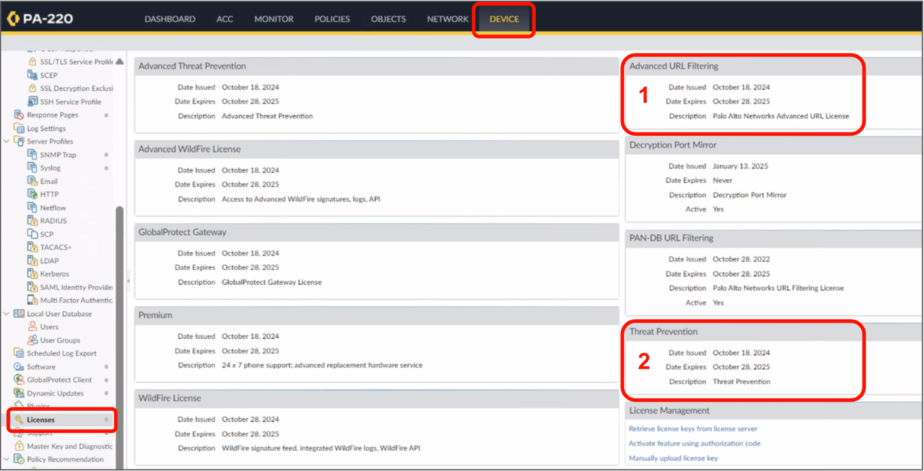
Task: Click the 'Never' expiry value
Action: coord(722,180)
